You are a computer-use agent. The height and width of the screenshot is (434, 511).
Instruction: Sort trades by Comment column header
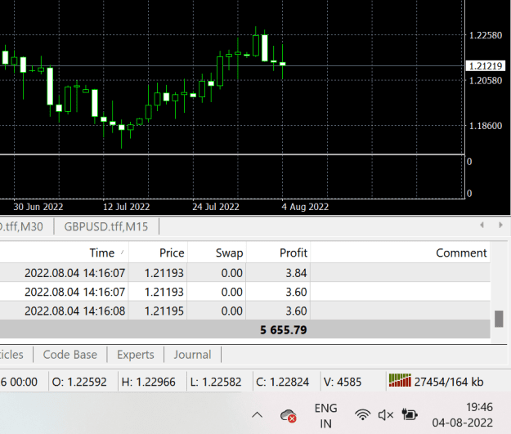(x=461, y=253)
